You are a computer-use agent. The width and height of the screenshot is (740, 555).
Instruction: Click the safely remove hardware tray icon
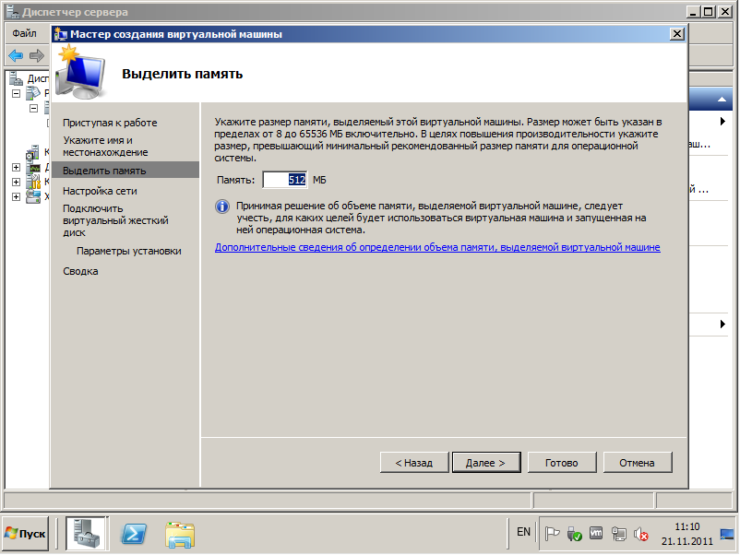pos(574,534)
